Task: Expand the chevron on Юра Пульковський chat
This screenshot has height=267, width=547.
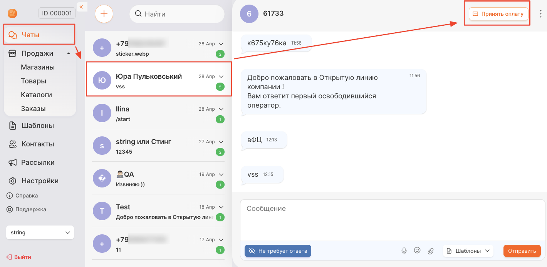Action: (x=221, y=76)
